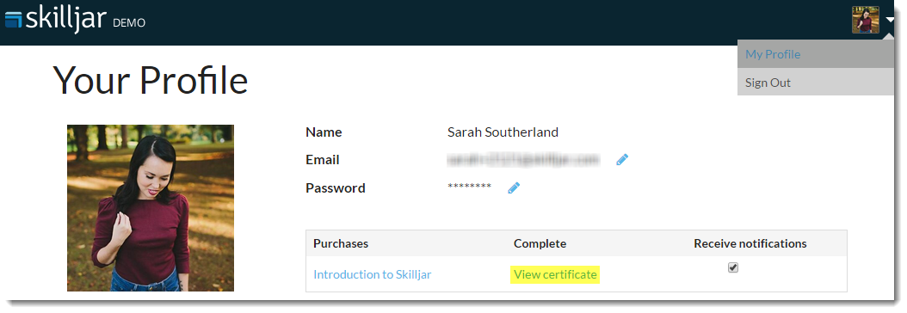Collapse the account dropdown arrow

890,21
